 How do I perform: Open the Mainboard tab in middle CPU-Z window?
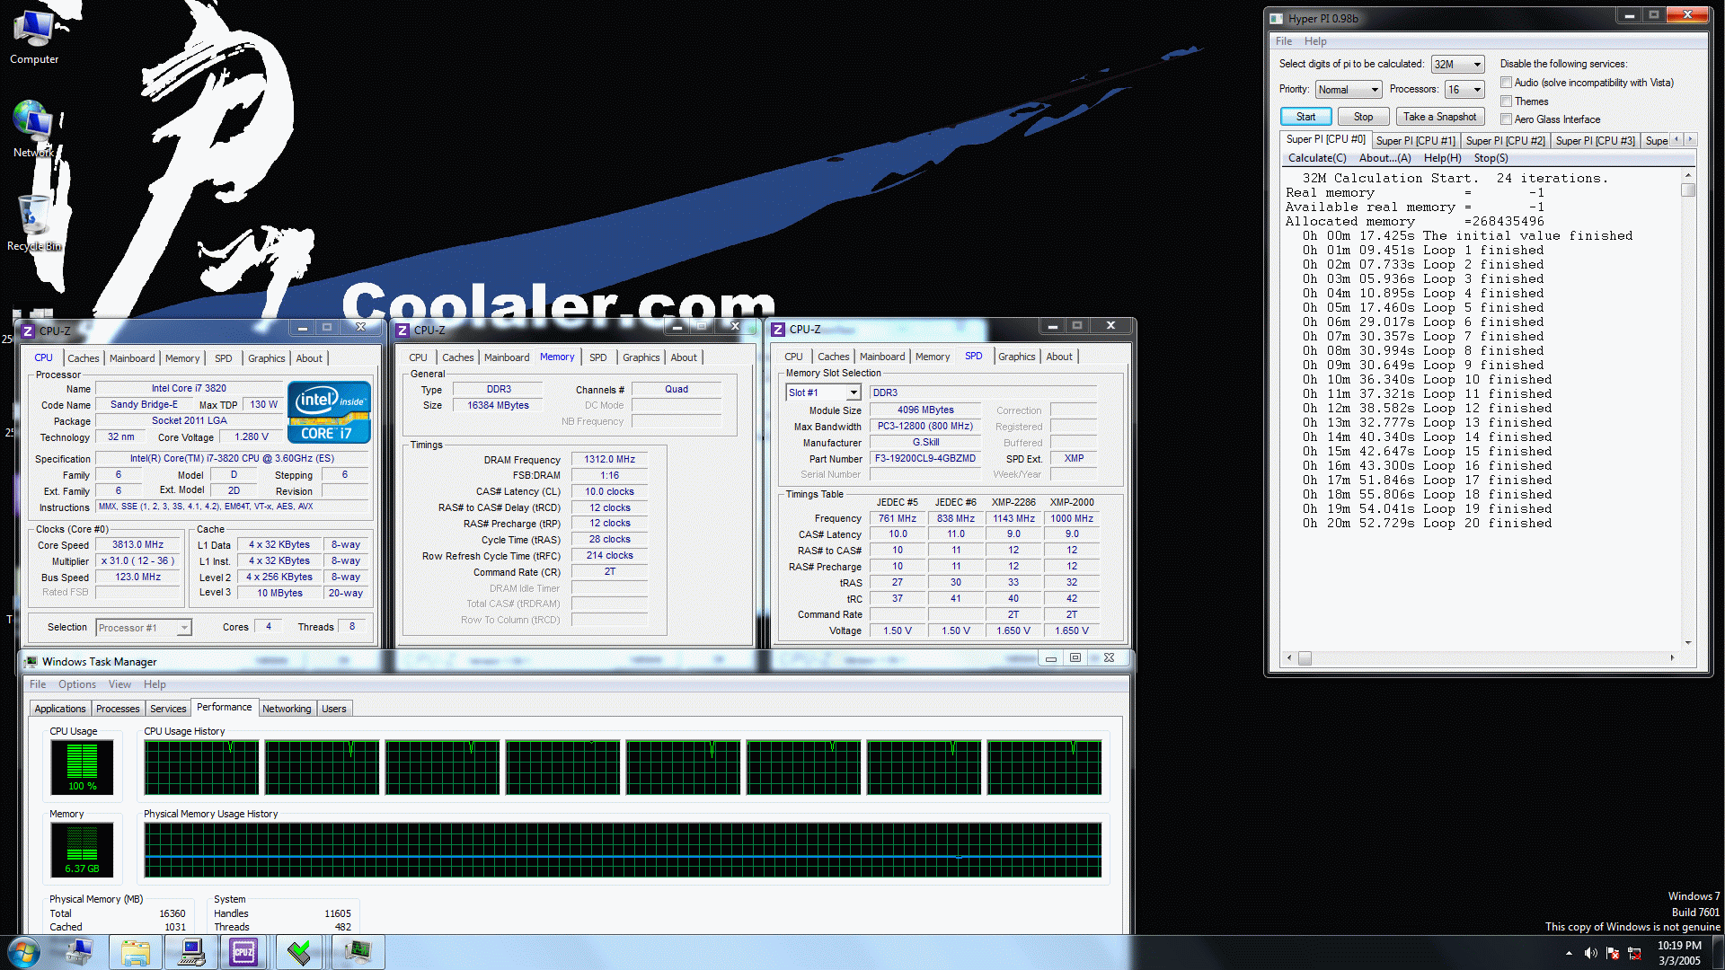(x=507, y=357)
